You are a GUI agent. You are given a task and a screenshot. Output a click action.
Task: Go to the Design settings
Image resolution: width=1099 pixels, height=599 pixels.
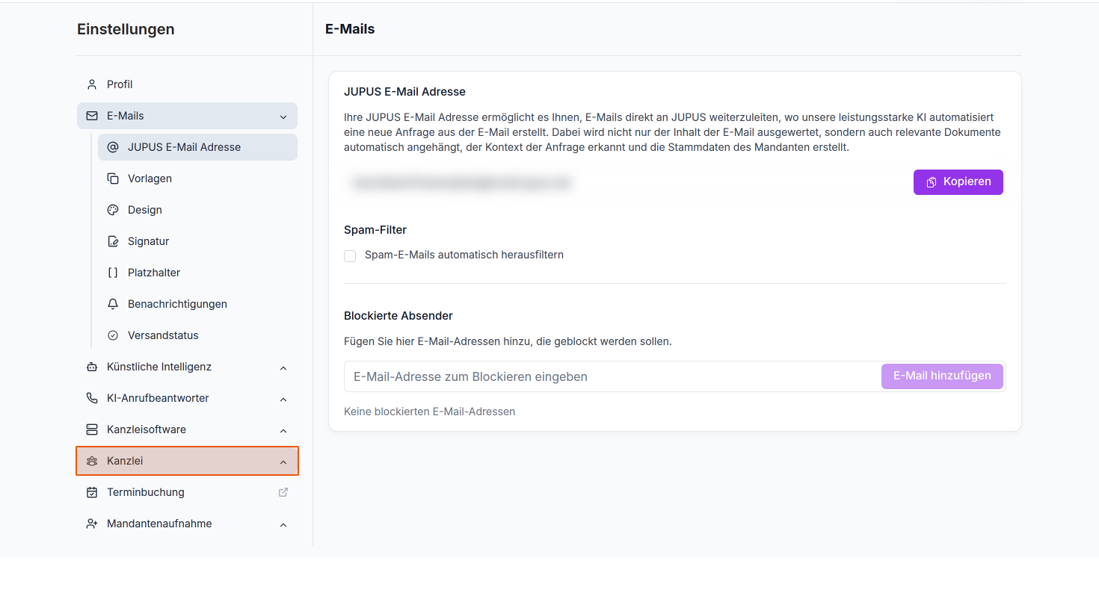[x=197, y=210]
